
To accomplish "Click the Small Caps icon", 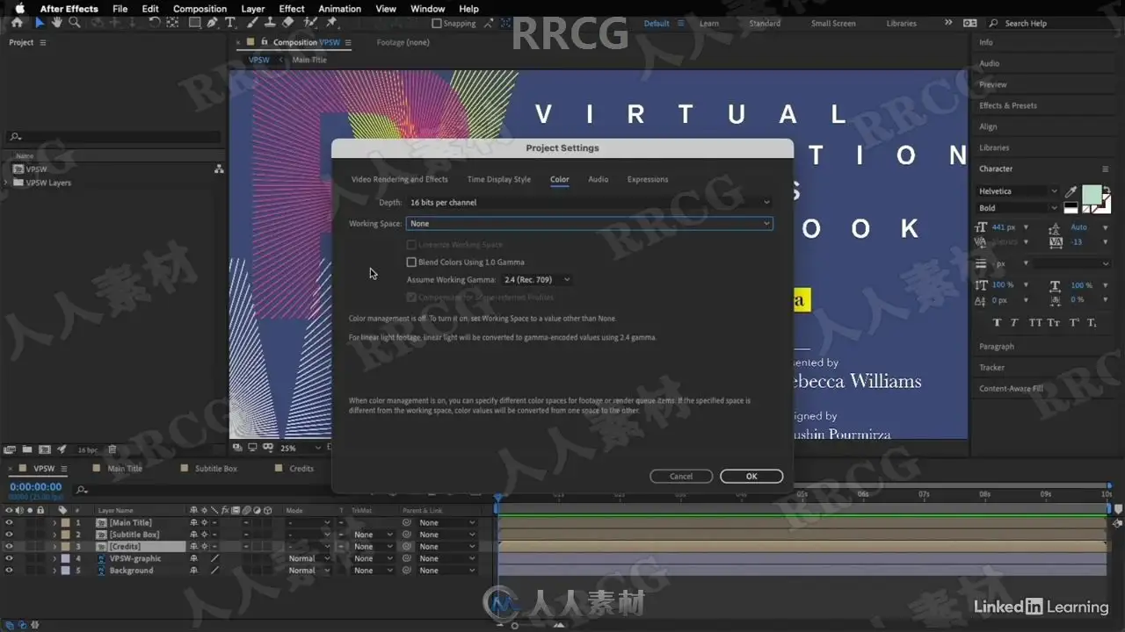I will point(1053,322).
